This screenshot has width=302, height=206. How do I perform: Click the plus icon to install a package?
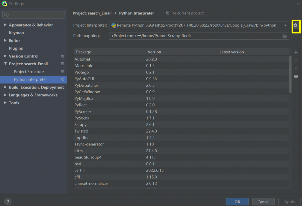(296, 52)
